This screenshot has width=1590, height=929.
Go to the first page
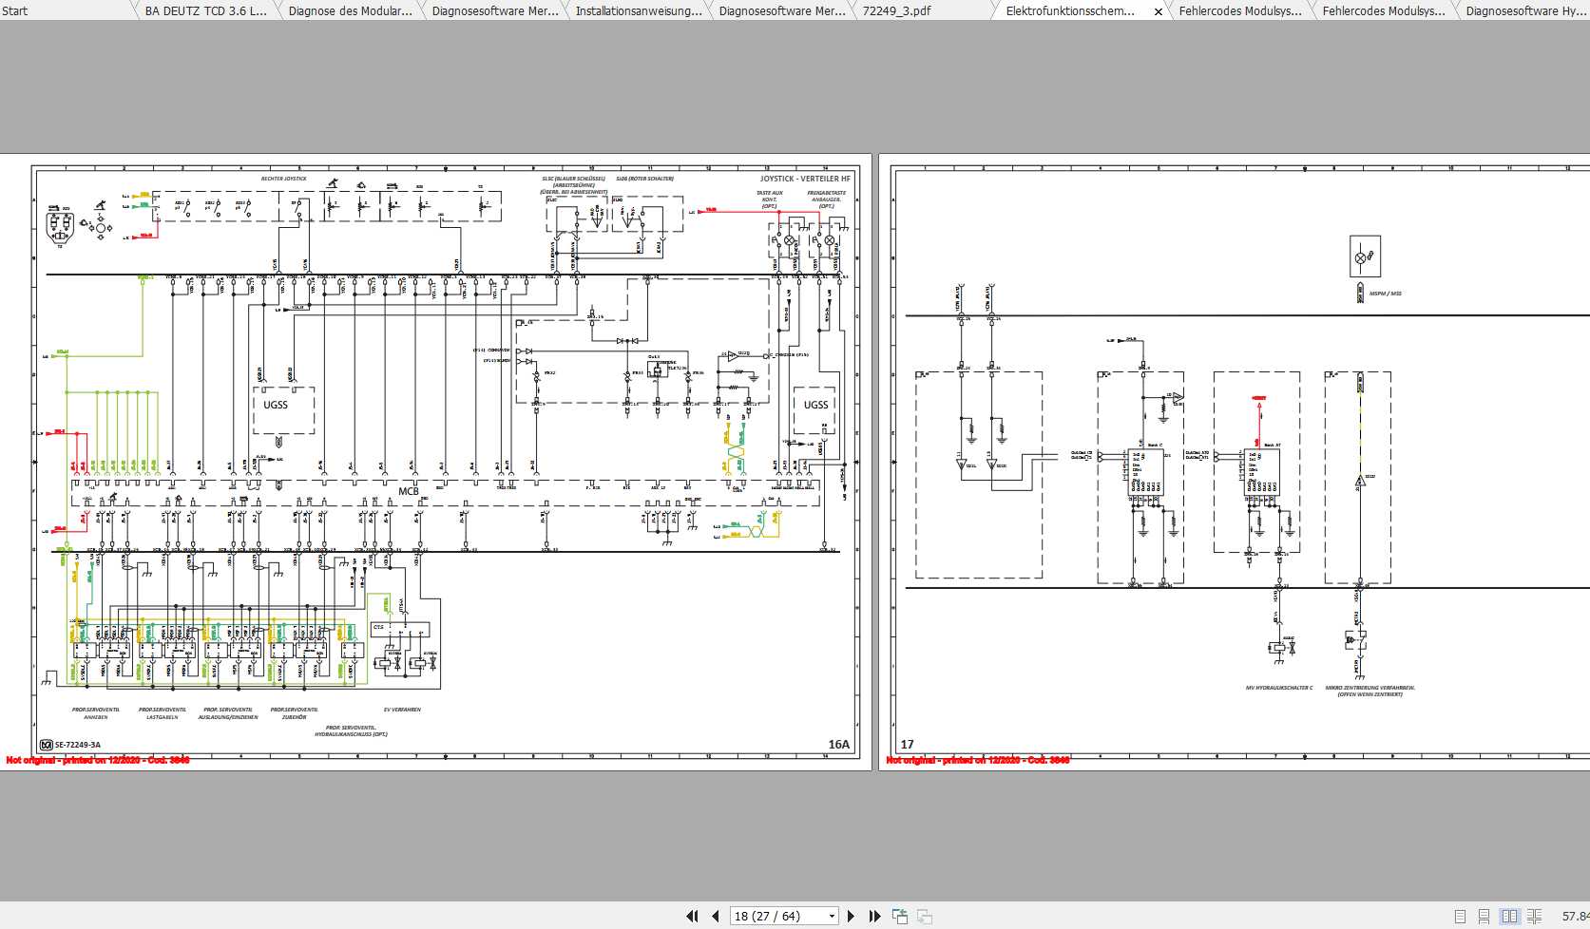click(692, 917)
